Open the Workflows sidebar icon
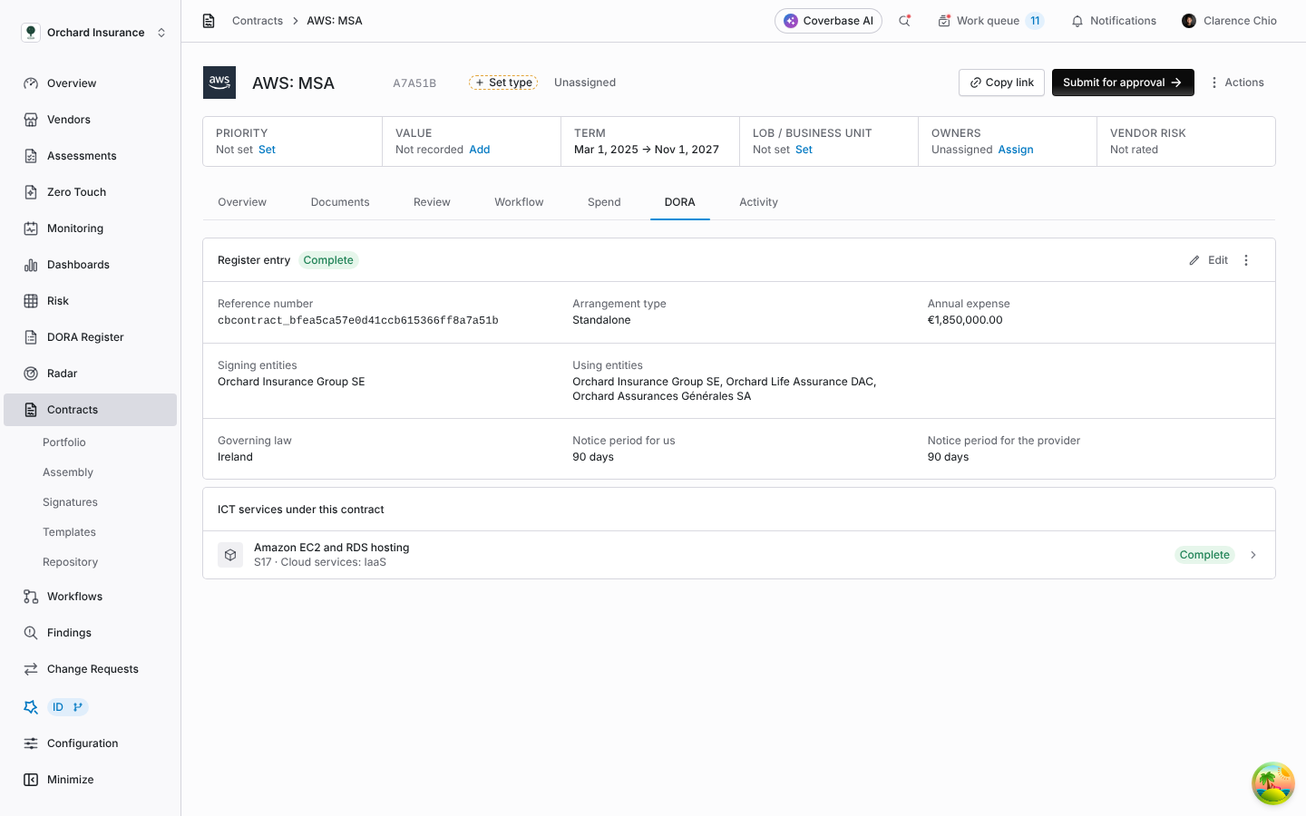This screenshot has height=816, width=1306. click(x=31, y=597)
